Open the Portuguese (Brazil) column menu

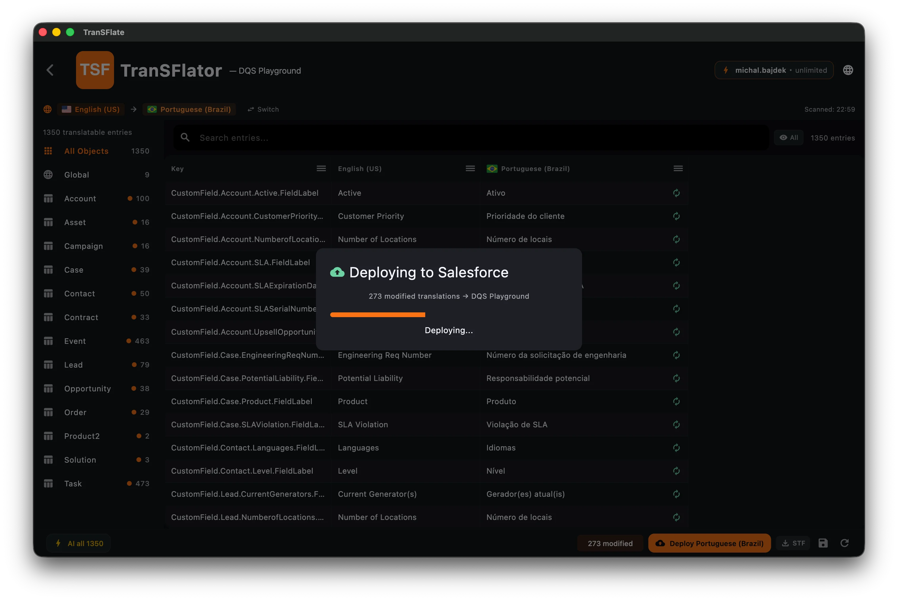(x=678, y=168)
